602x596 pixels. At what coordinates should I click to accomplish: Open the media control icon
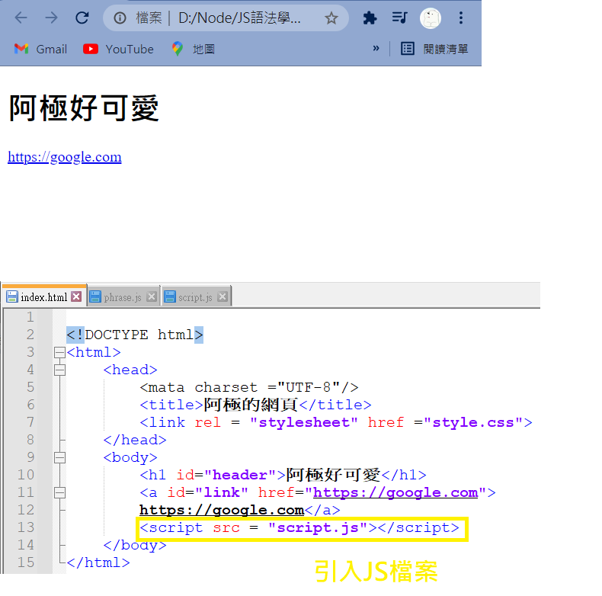pyautogui.click(x=399, y=18)
